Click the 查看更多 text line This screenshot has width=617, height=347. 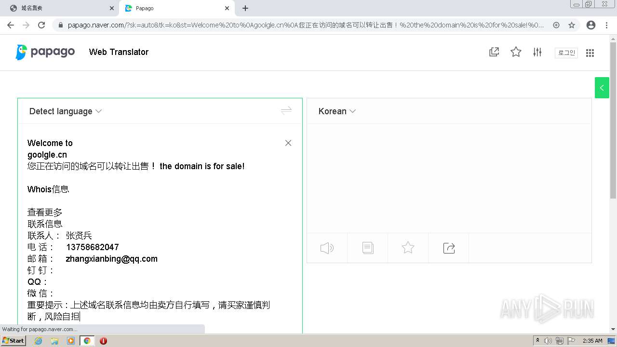coord(45,213)
